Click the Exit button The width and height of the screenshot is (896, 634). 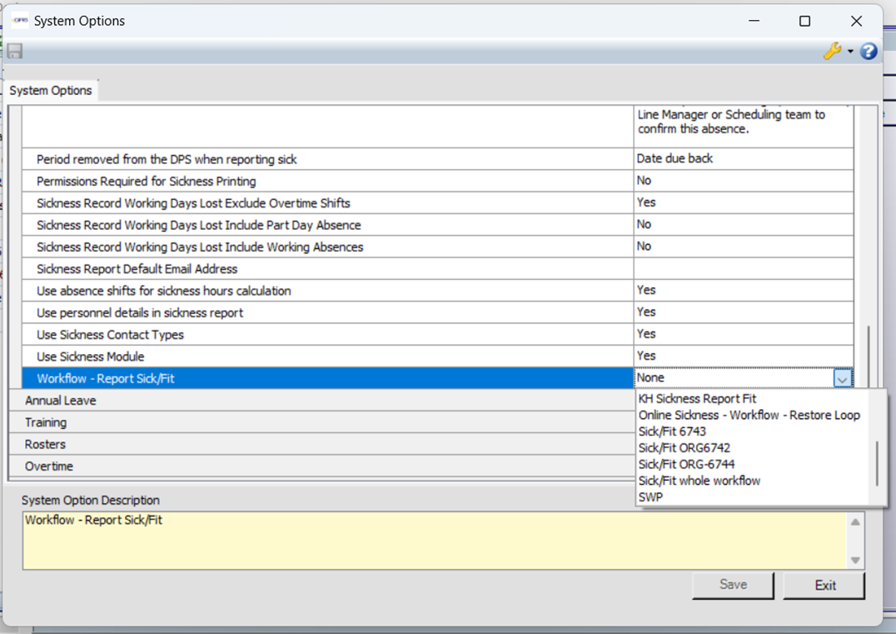pos(824,585)
